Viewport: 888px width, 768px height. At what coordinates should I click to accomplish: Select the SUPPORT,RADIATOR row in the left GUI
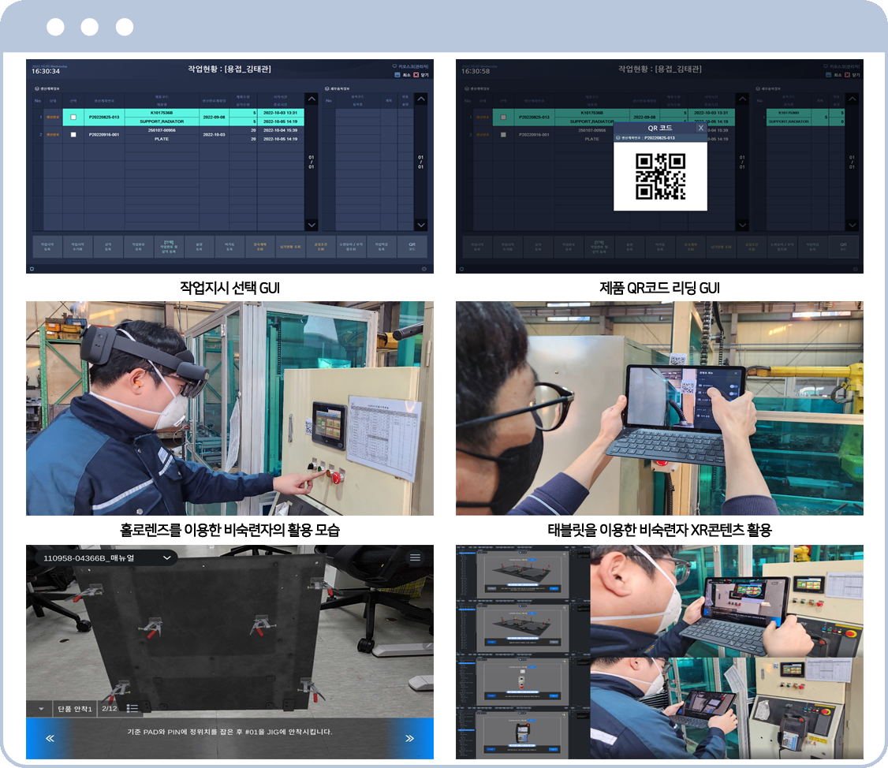coord(162,122)
